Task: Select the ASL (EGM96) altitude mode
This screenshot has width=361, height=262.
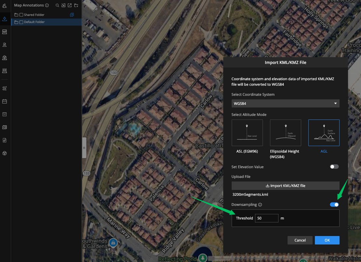Action: coord(247,133)
